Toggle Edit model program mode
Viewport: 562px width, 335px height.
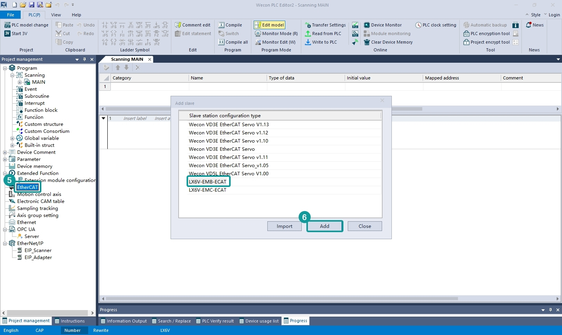coord(269,25)
